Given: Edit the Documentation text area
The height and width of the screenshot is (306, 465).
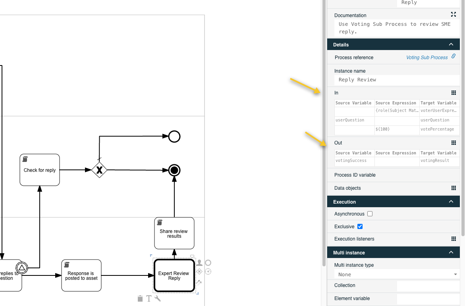Looking at the screenshot, I should click(397, 28).
